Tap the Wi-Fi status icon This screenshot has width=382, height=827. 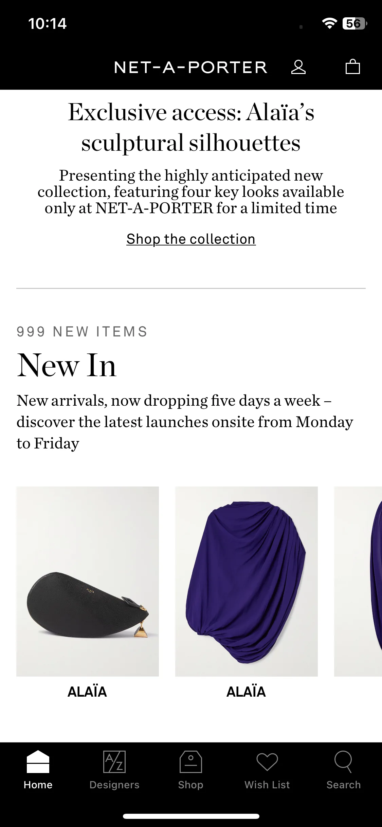329,23
